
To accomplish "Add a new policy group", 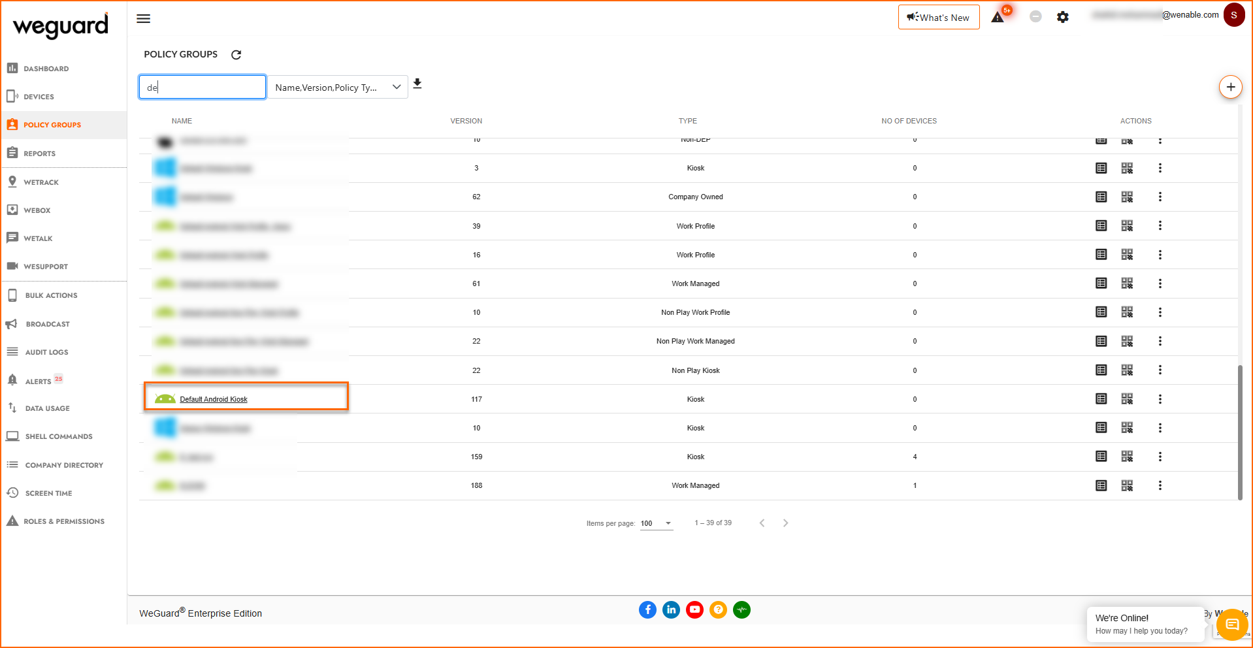I will tap(1230, 87).
